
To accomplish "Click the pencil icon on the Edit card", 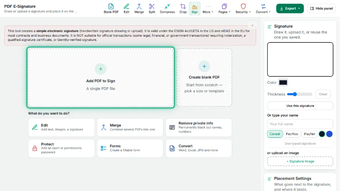I will coord(35,127).
